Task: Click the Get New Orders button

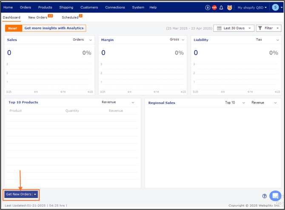Action: 18,194
